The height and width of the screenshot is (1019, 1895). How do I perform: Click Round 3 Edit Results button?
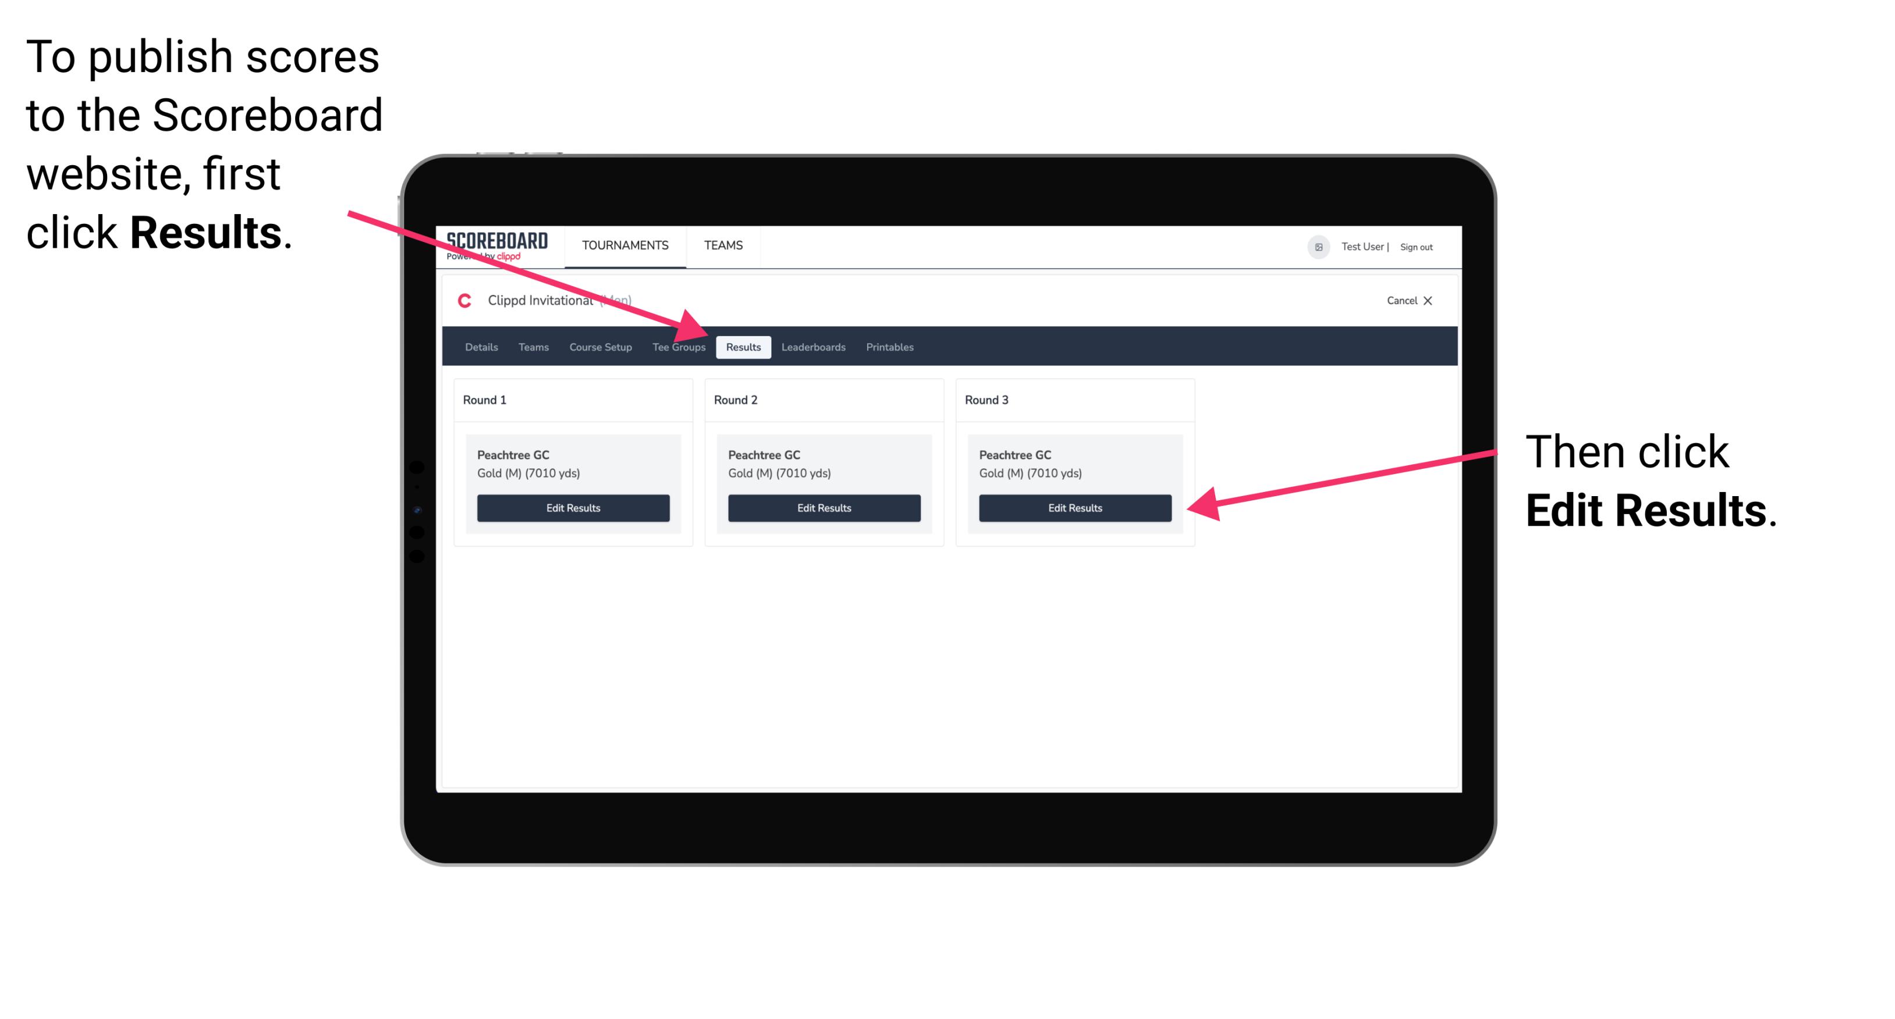1075,508
